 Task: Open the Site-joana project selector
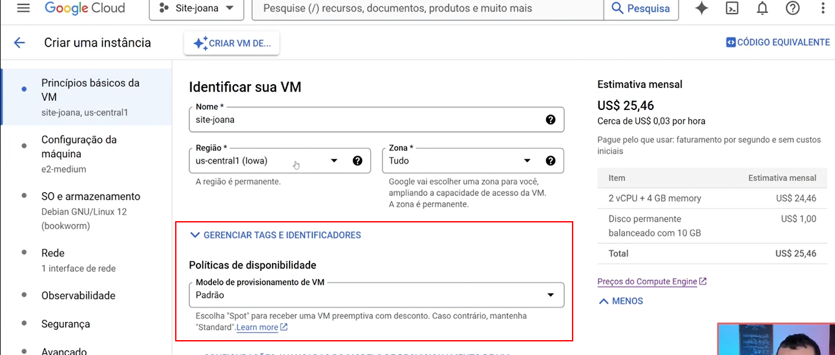point(196,9)
